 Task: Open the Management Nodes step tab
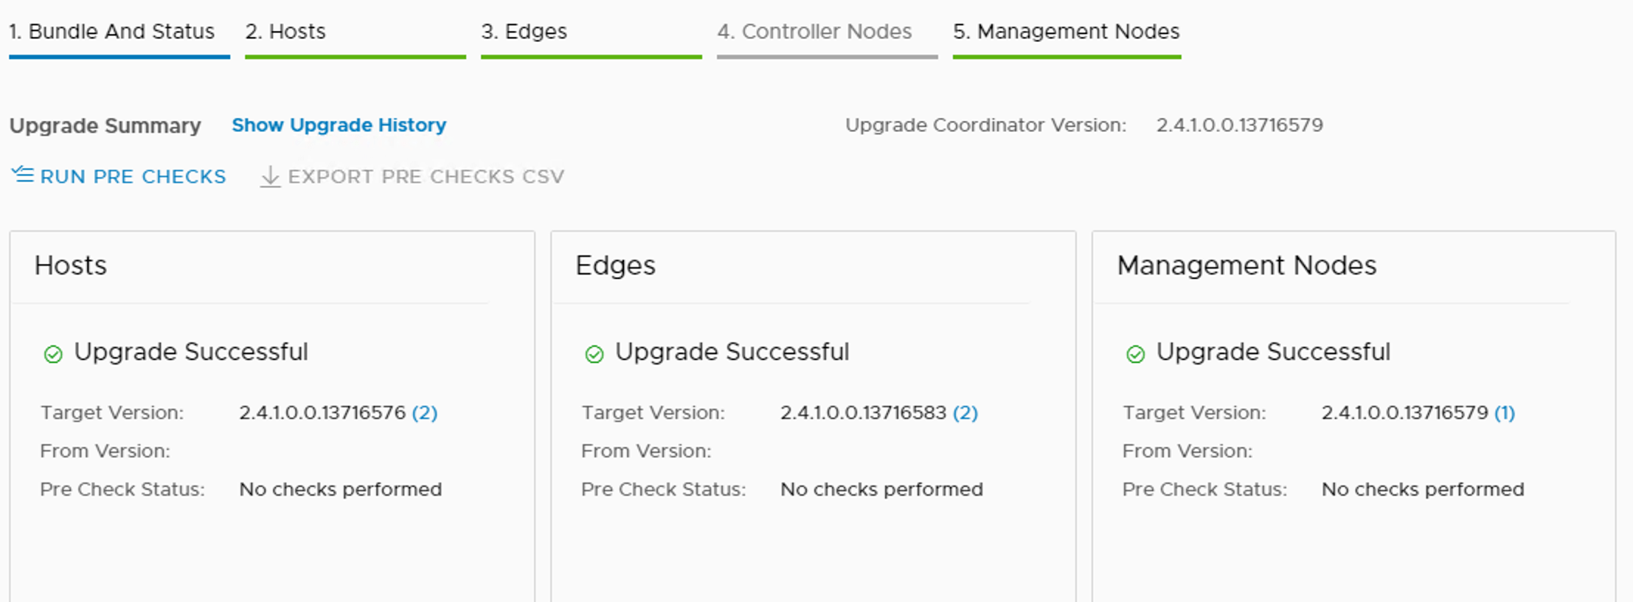pyautogui.click(x=1067, y=32)
